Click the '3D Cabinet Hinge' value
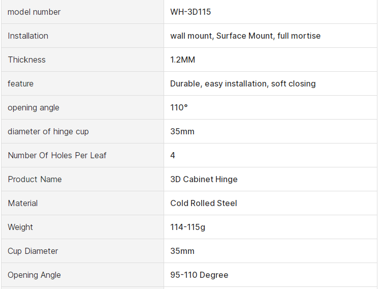This screenshot has width=379, height=289. click(x=204, y=179)
